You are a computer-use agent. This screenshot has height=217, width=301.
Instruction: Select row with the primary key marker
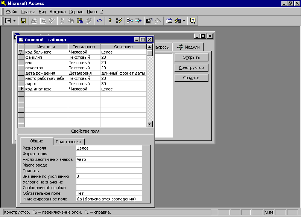(21, 52)
